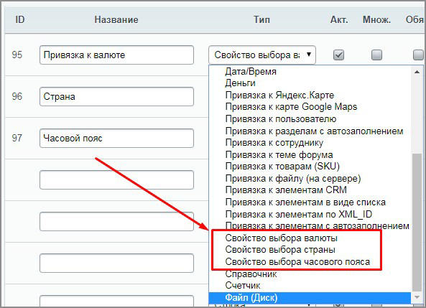Click the dropdown list scrollbar thumb
Viewport: 426px width, 308px height.
tap(417, 222)
